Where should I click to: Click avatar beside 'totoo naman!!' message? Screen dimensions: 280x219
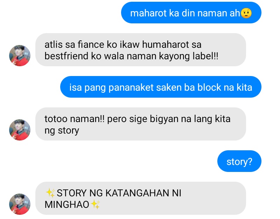click(20, 130)
